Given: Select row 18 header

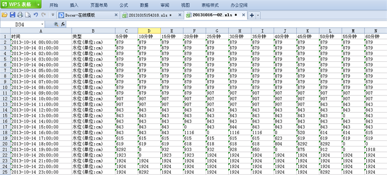Looking at the screenshot, I should [5, 133].
